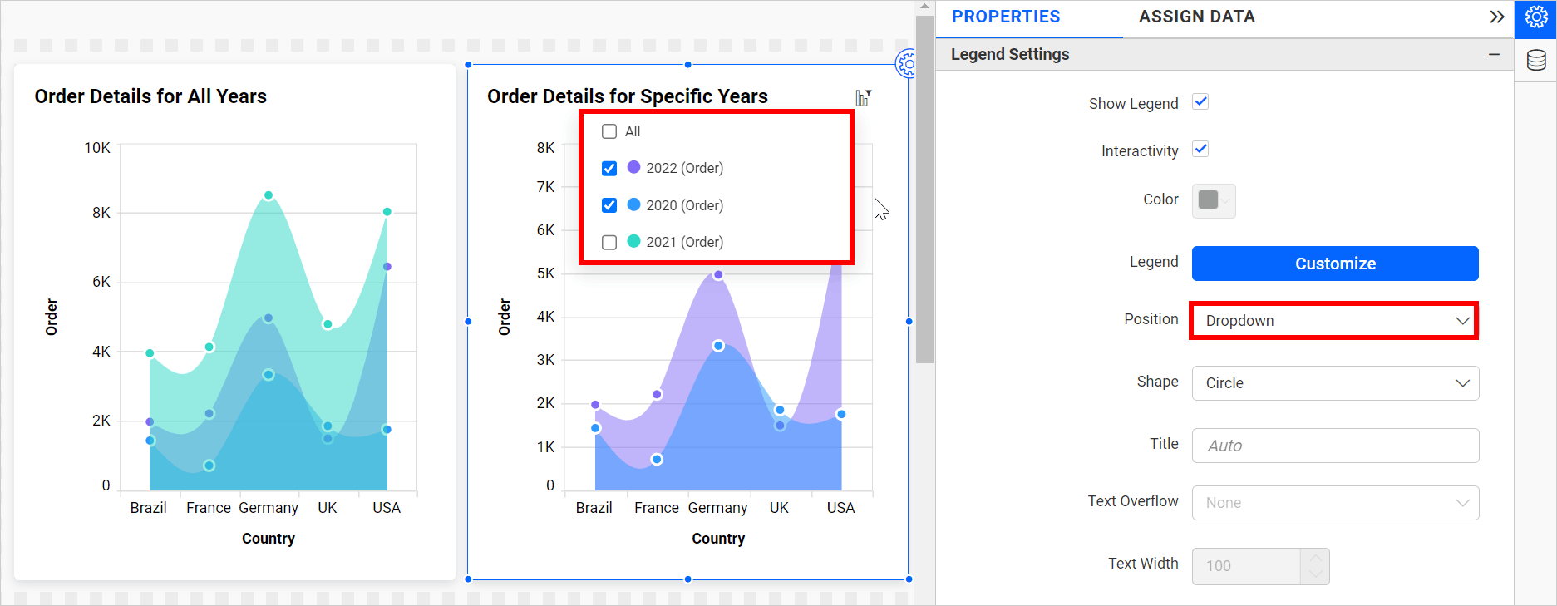The height and width of the screenshot is (606, 1557).
Task: Collapse Legend Settings with the minus icon
Action: click(1494, 54)
